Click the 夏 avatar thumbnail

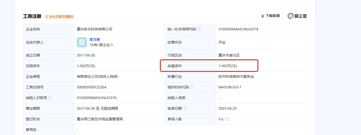pyautogui.click(x=82, y=42)
